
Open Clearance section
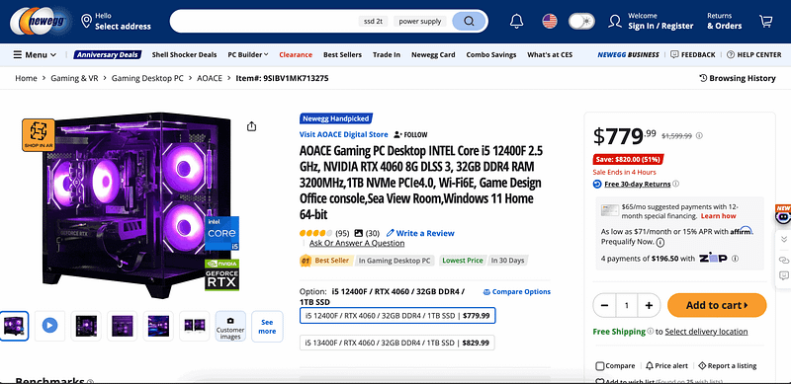296,55
